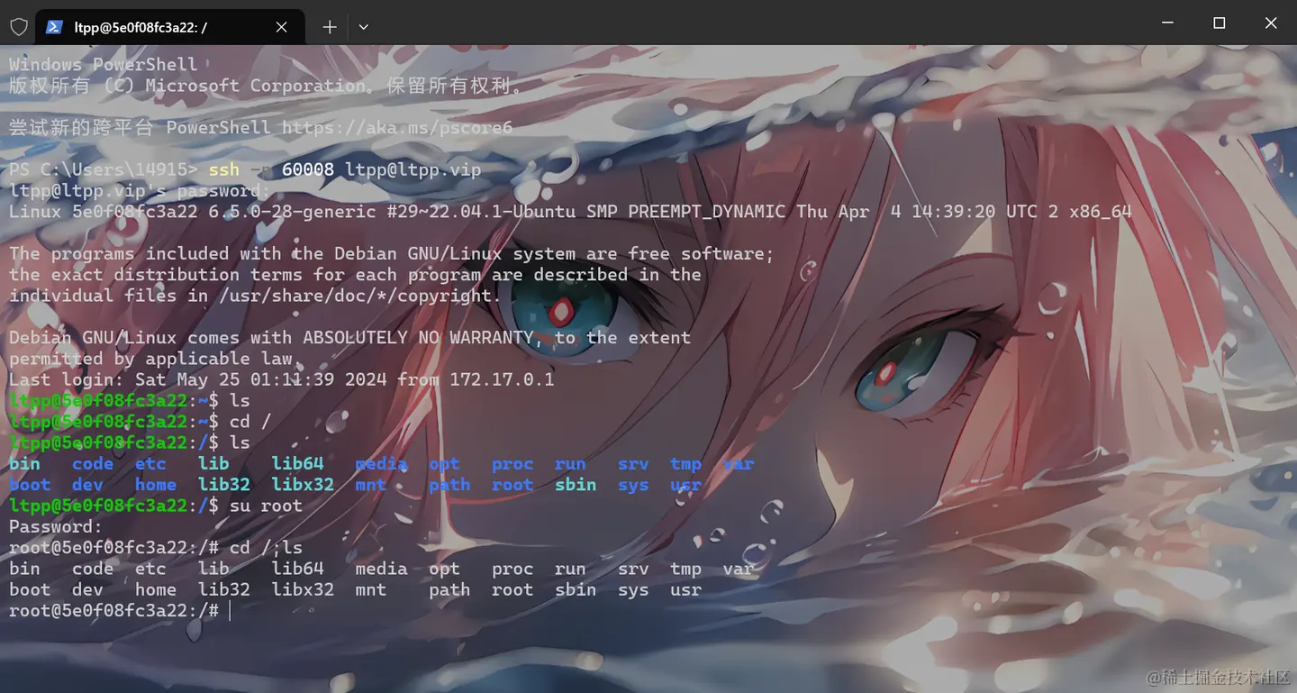1297x693 pixels.
Task: Click the administrator shield icon in title bar
Action: click(x=19, y=27)
